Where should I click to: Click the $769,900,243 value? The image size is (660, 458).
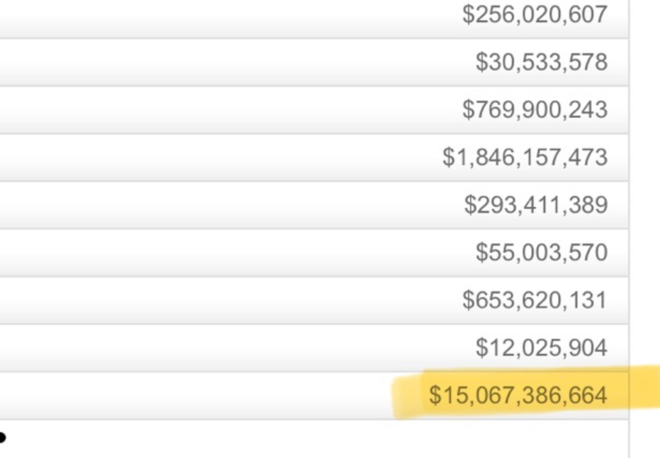point(535,109)
